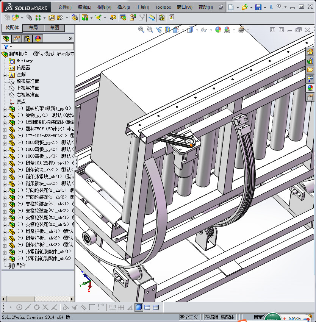The image size is (316, 322).
Task: Toggle the grid snap icon in bottom toolbar
Action: (x=121, y=307)
